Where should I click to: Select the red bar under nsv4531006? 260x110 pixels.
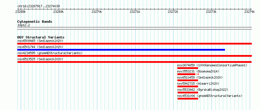pyautogui.click(x=188, y=99)
